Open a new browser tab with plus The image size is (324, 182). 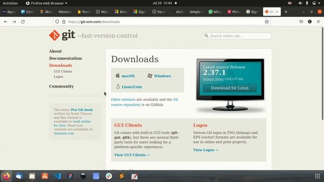286,12
